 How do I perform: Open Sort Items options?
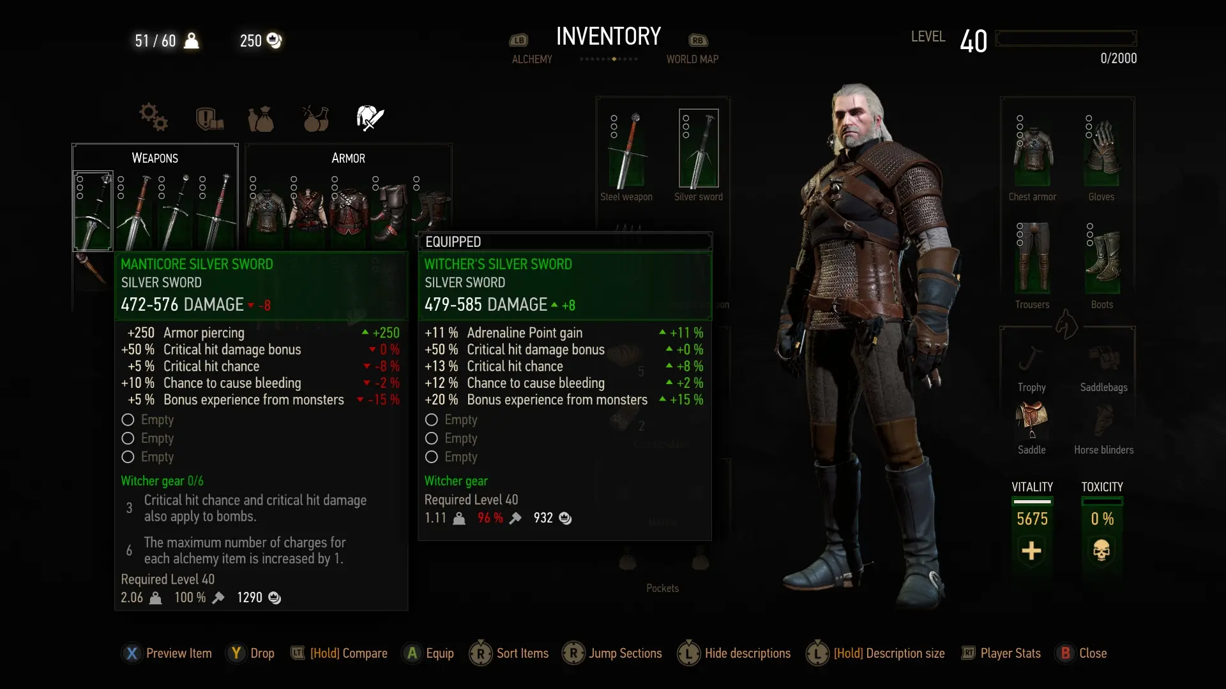pos(510,653)
